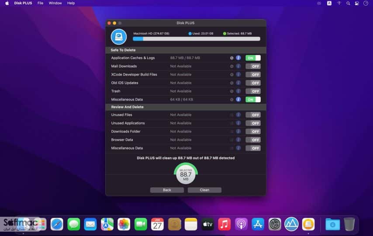Screen dimensions: 373x236
Task: Switch on Unused Applications
Action: tap(253, 123)
